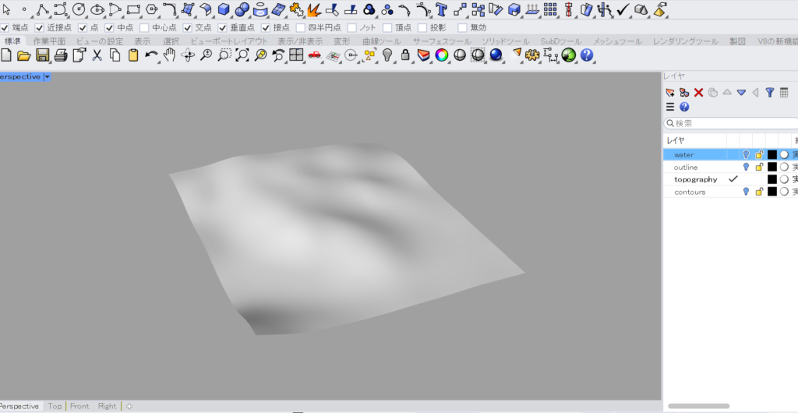Enable the 中心点 osnap checkbox
The image size is (798, 413).
tap(144, 27)
